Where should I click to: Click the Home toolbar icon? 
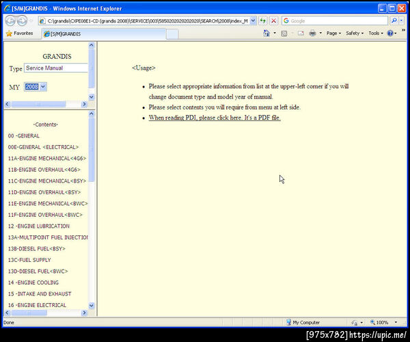pos(266,34)
